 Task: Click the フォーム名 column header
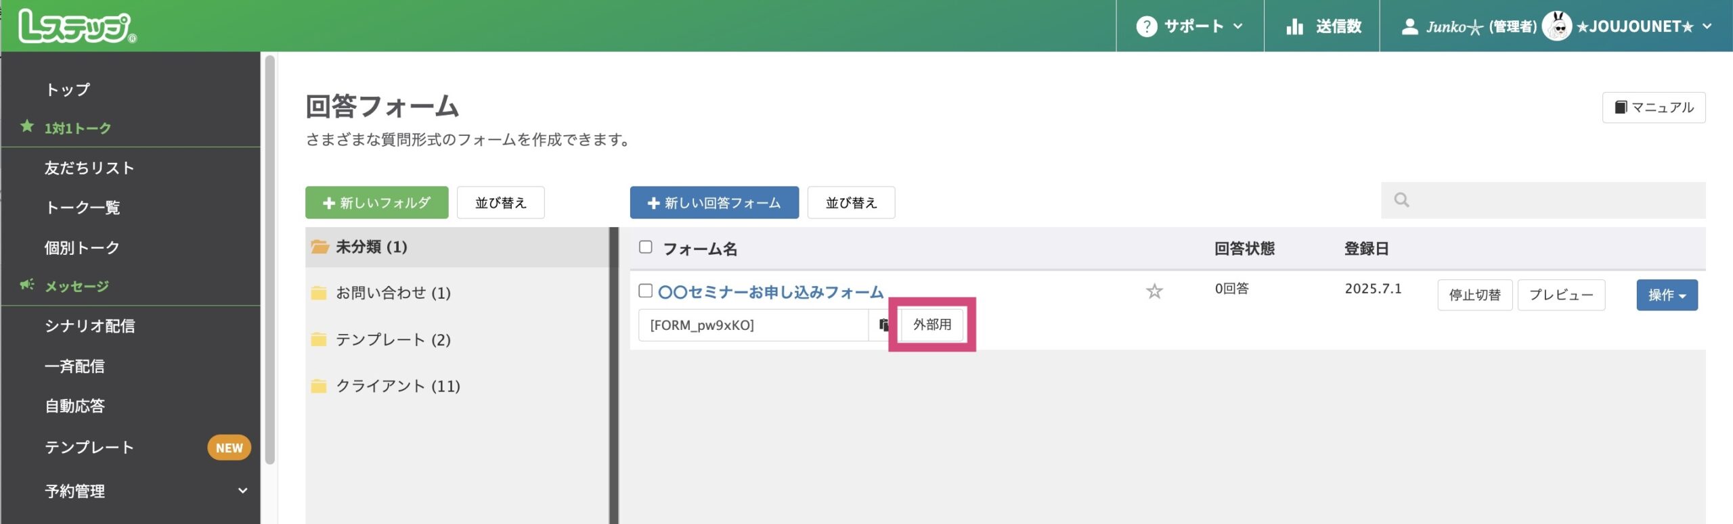[700, 249]
